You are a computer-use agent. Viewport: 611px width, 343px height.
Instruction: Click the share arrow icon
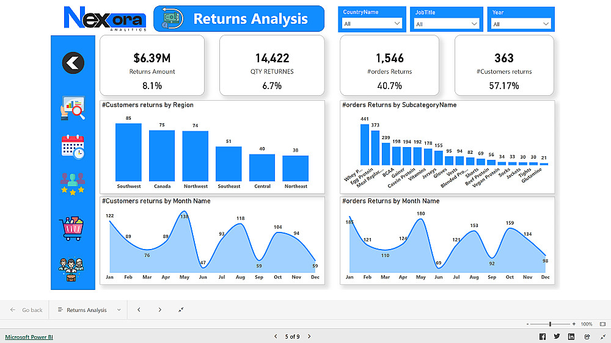[x=587, y=337]
